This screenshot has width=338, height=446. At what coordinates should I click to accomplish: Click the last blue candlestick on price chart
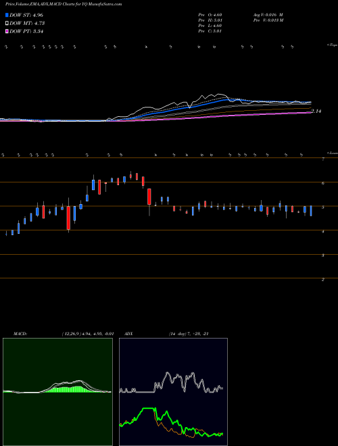[311, 211]
